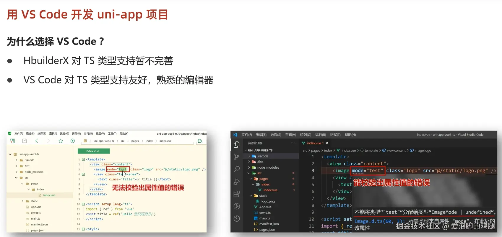Click the run play icon in HBuilderX
The image size is (502, 237).
tap(73, 141)
